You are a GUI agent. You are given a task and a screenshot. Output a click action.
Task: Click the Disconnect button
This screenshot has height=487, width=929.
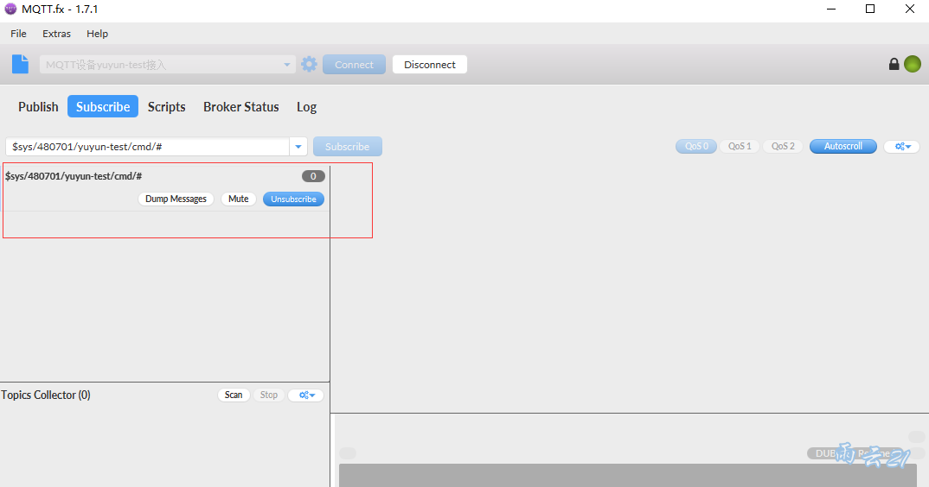point(430,65)
